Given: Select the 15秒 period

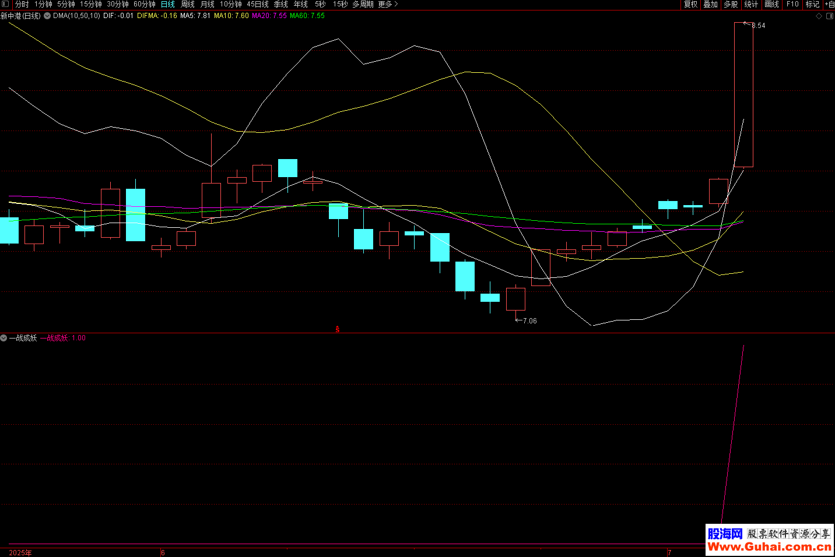Looking at the screenshot, I should (341, 4).
